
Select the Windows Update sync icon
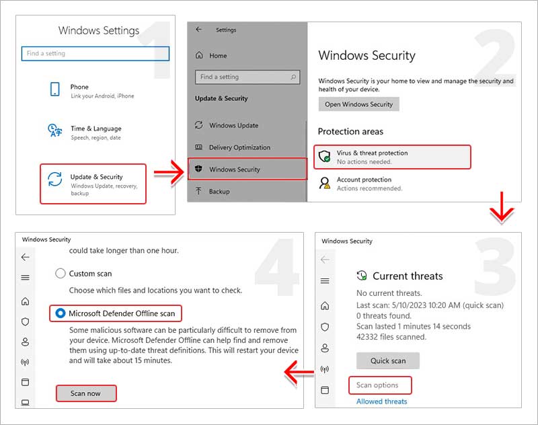tap(198, 125)
